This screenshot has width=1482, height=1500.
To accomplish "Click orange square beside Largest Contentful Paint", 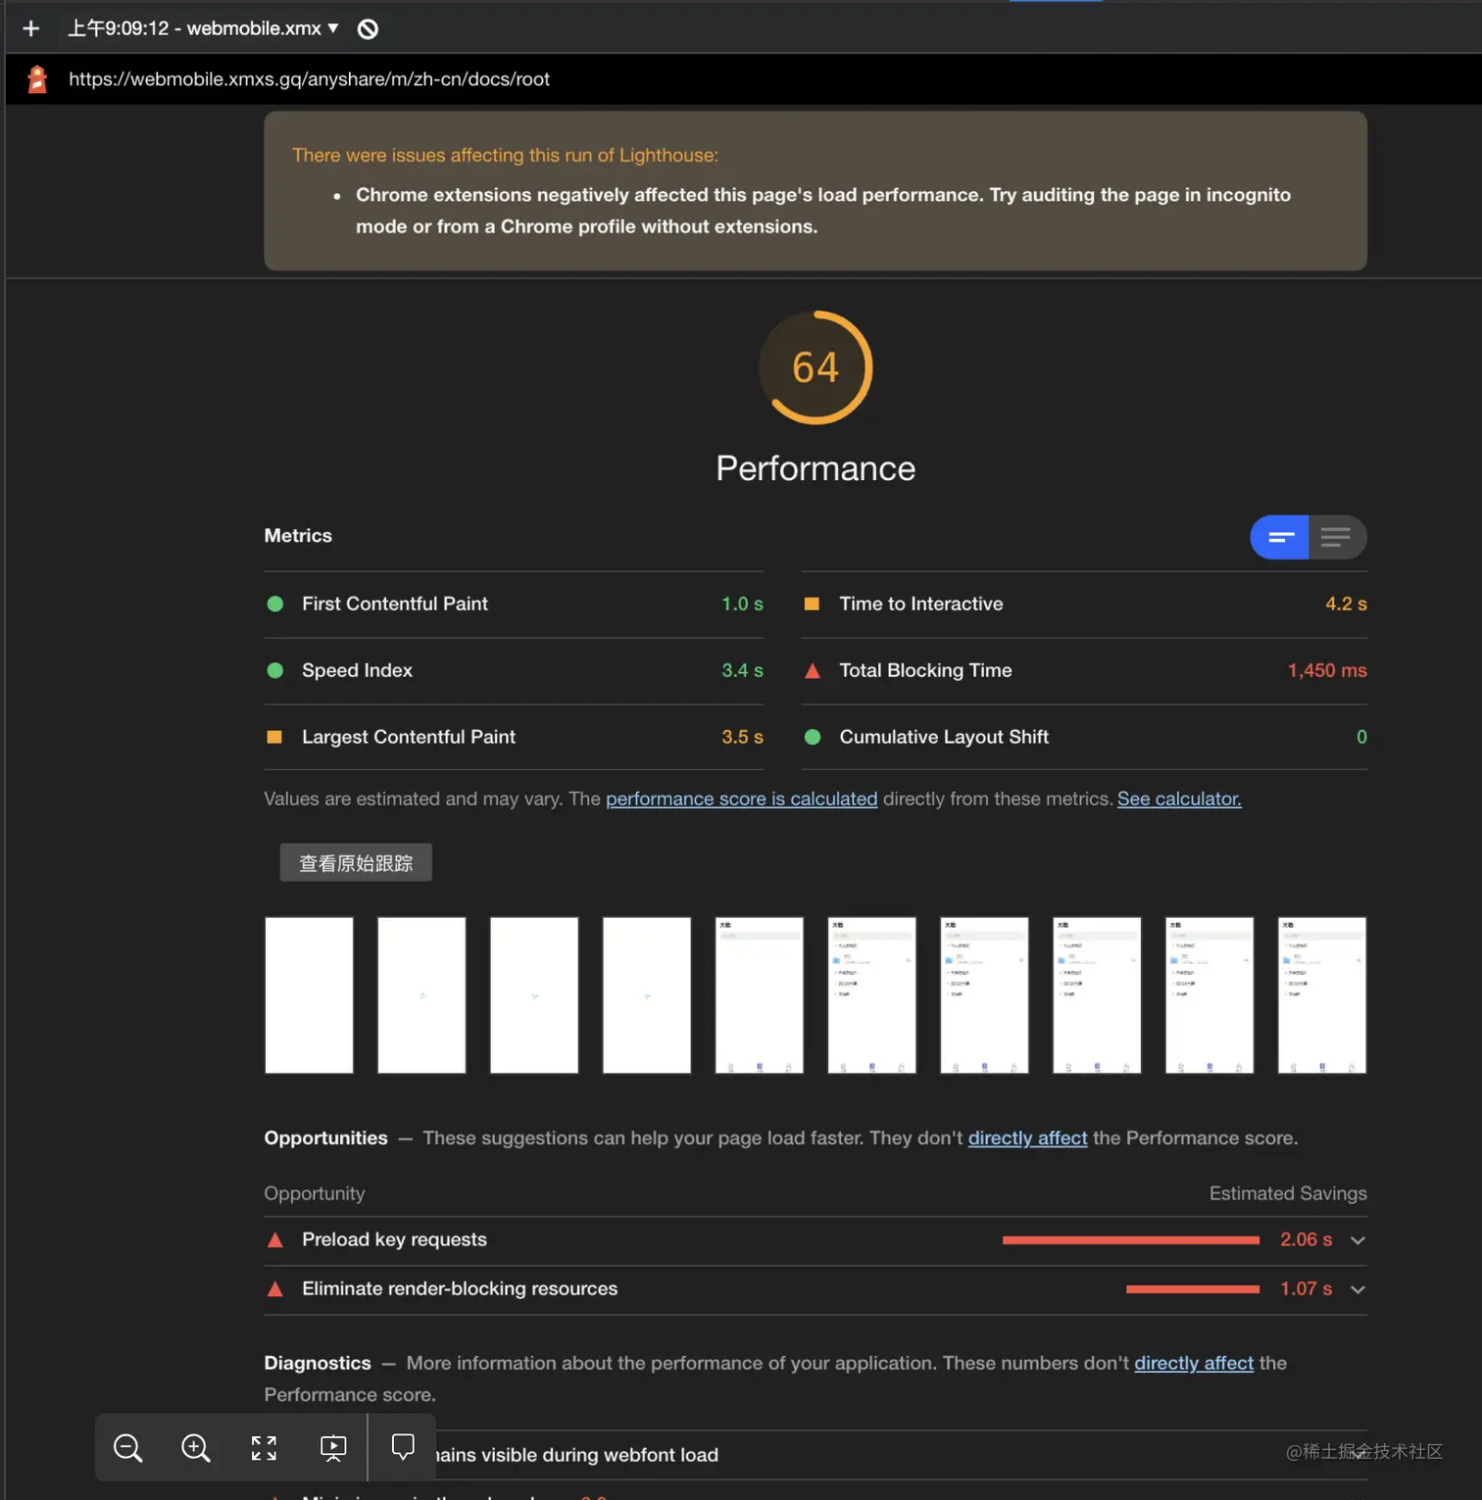I will [x=274, y=737].
